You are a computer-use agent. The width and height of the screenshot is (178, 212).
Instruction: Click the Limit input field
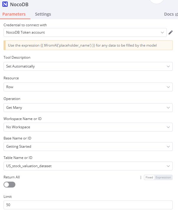point(88,205)
